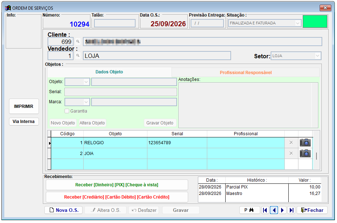Delete the JOIA object with X icon
Viewport: 337px width, 223px height.
291,153
